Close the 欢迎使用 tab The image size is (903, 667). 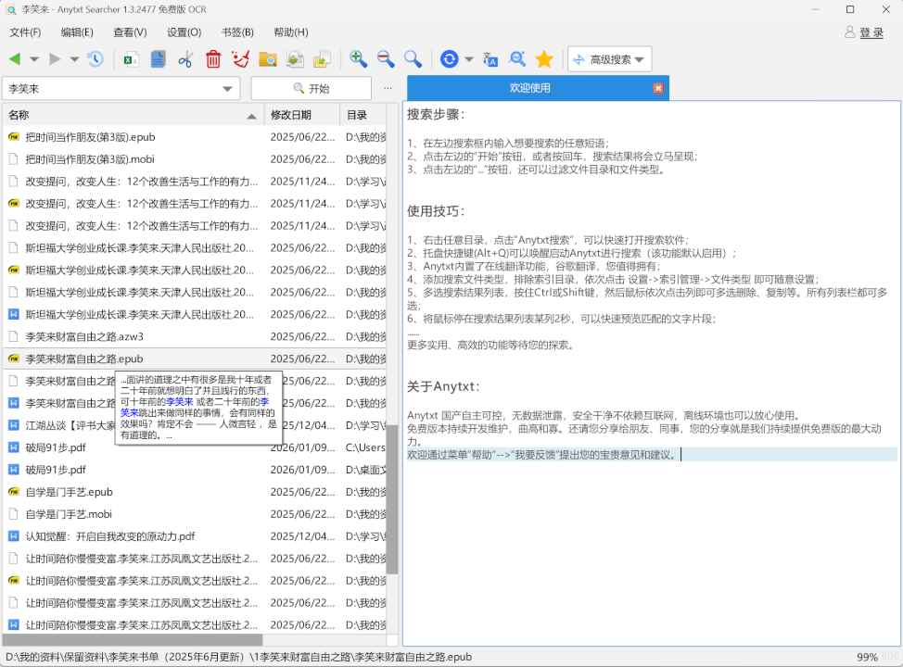coord(657,88)
